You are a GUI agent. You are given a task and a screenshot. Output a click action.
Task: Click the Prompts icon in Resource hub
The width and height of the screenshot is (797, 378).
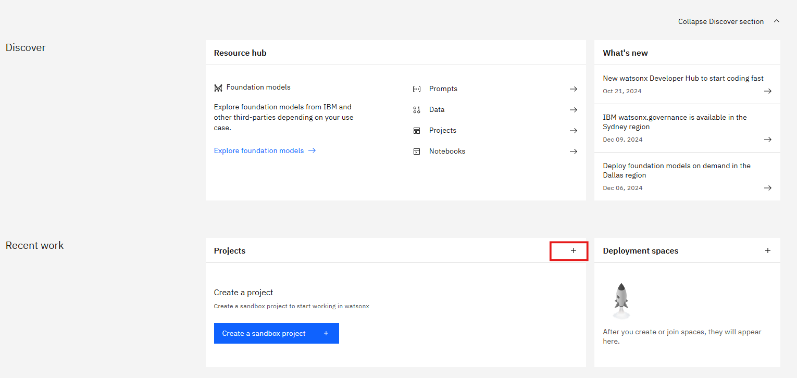coord(416,89)
